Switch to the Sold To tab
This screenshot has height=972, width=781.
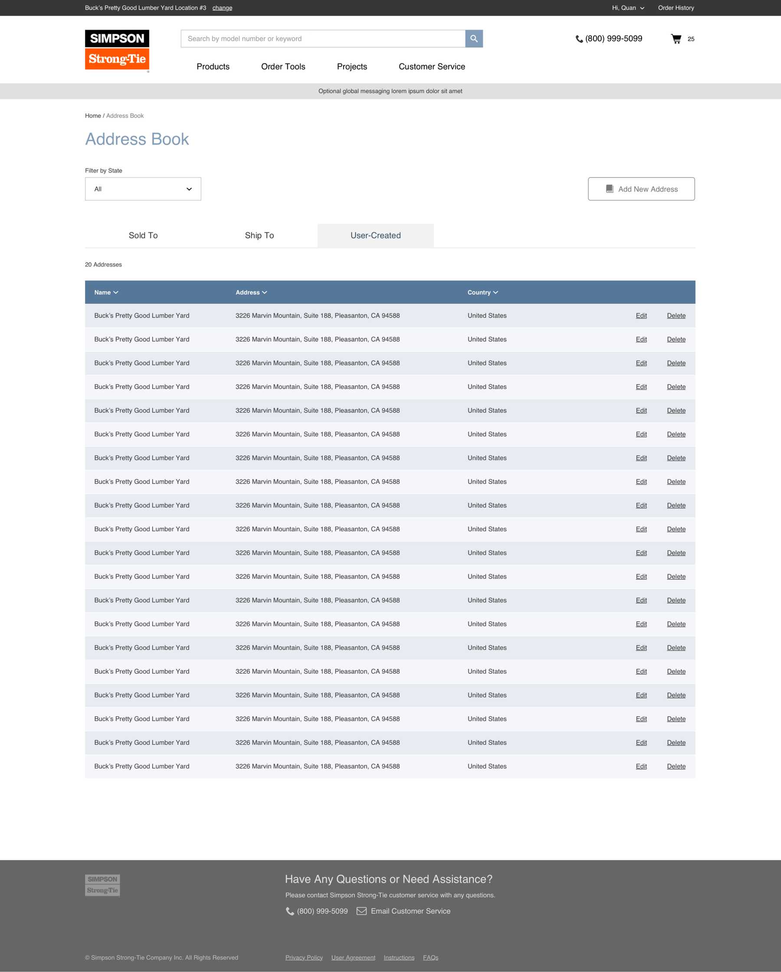tap(143, 235)
